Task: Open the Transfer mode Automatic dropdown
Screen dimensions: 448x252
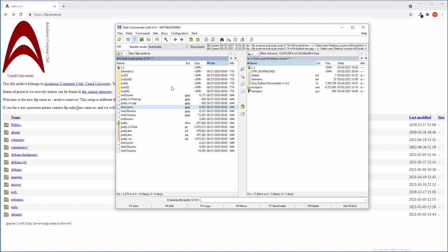Action: (168, 47)
